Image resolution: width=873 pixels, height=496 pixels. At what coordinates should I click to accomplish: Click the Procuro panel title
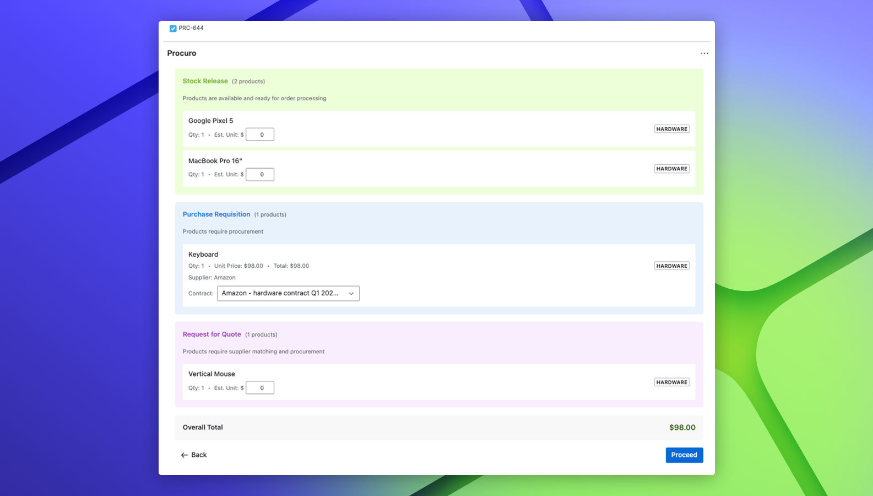click(182, 53)
